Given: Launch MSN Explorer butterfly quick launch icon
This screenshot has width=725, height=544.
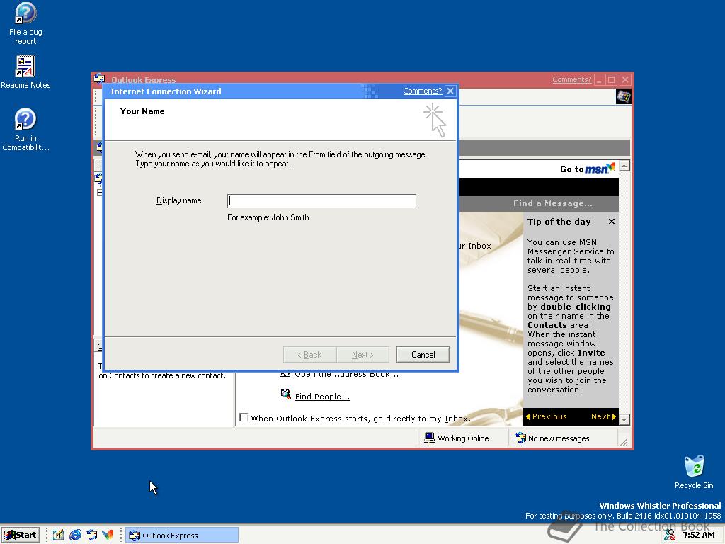Looking at the screenshot, I should pos(108,535).
